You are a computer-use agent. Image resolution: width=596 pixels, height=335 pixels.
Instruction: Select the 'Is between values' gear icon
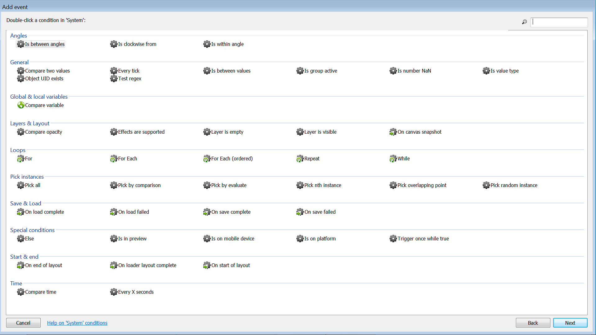tap(207, 71)
